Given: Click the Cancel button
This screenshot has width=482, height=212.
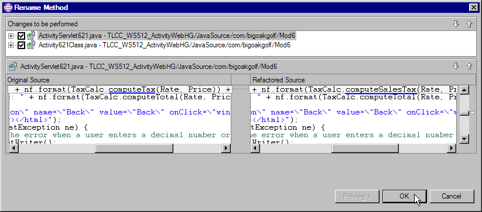Looking at the screenshot, I should click(452, 196).
